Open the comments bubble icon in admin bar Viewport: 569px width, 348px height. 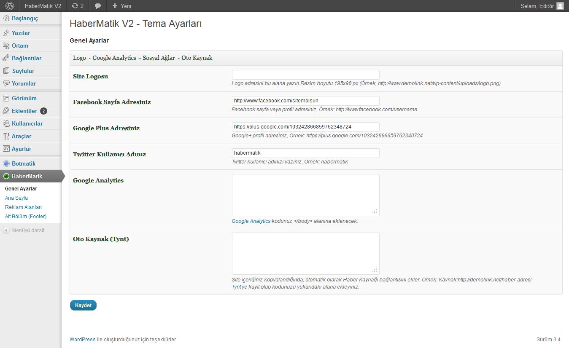98,6
